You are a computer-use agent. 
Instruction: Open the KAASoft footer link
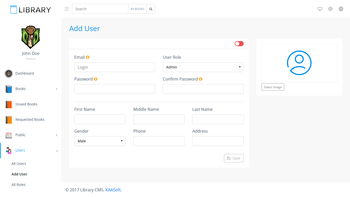click(113, 190)
